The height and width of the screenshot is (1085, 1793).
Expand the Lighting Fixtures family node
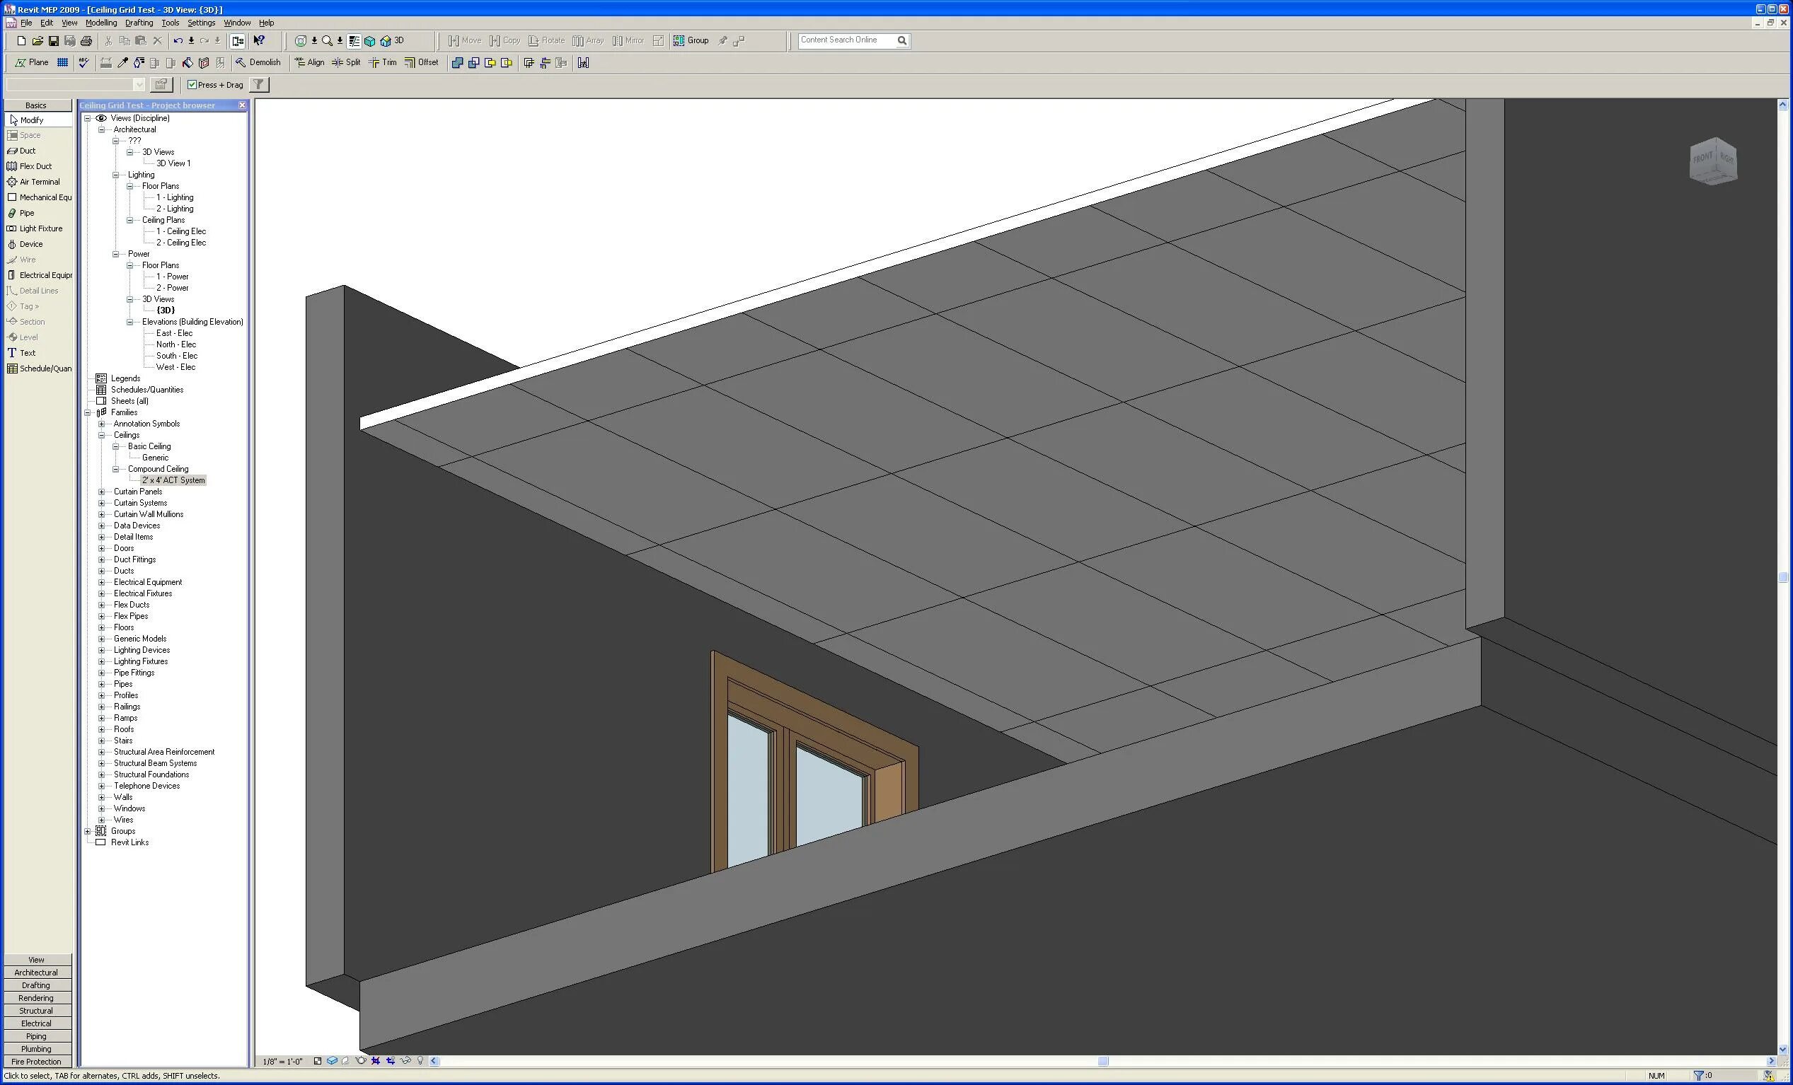(x=102, y=662)
